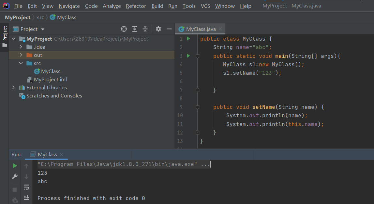Click the up arrow stack trace icon
This screenshot has height=204, width=374.
point(26,166)
